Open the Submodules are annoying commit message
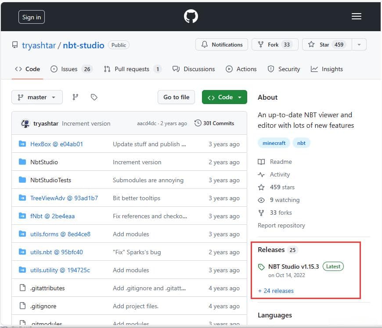Screen dimensions: 382x328 pyautogui.click(x=148, y=180)
